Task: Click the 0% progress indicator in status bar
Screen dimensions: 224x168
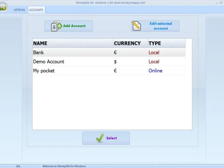Action: [18, 166]
